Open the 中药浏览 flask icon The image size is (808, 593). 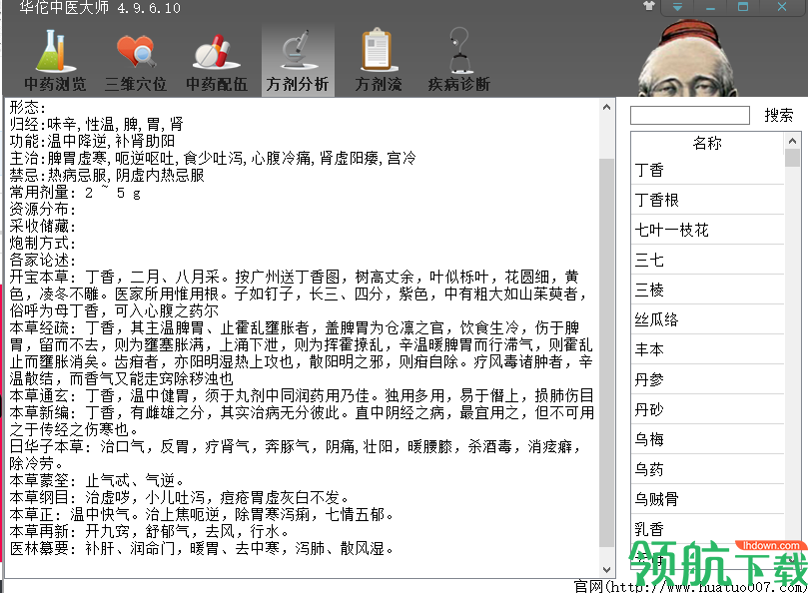pyautogui.click(x=55, y=59)
